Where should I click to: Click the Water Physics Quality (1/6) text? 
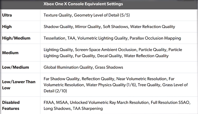pyautogui.click(x=111, y=85)
